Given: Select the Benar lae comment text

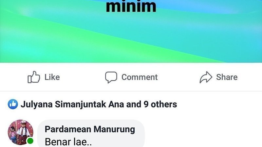Looking at the screenshot, I should [68, 142].
